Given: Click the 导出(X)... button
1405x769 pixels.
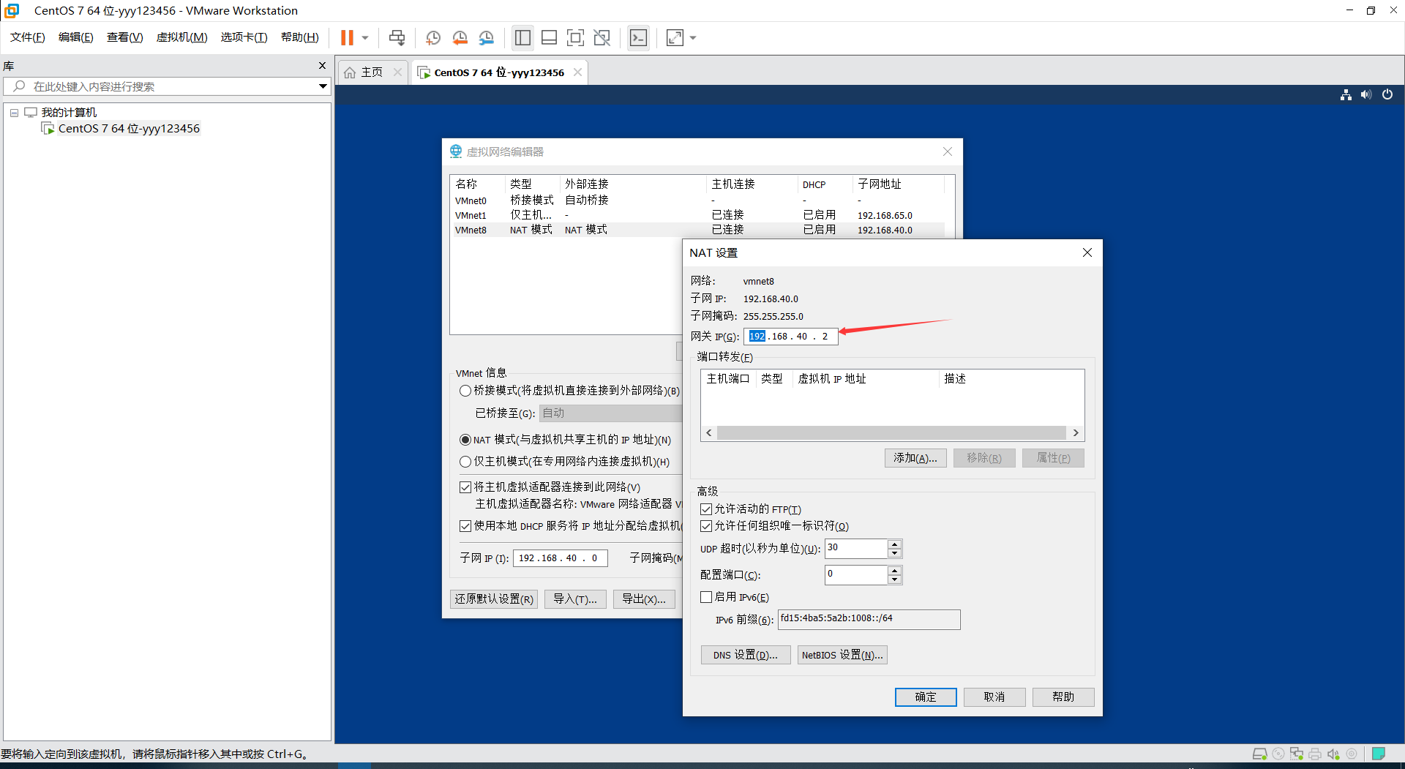Looking at the screenshot, I should [x=644, y=599].
